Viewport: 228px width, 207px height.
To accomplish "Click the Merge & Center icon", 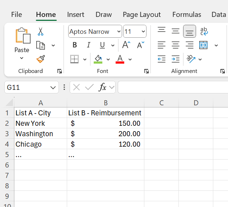I will click(203, 45).
